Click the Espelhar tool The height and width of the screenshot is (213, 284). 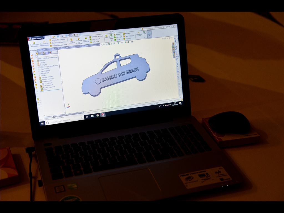[x=128, y=39]
